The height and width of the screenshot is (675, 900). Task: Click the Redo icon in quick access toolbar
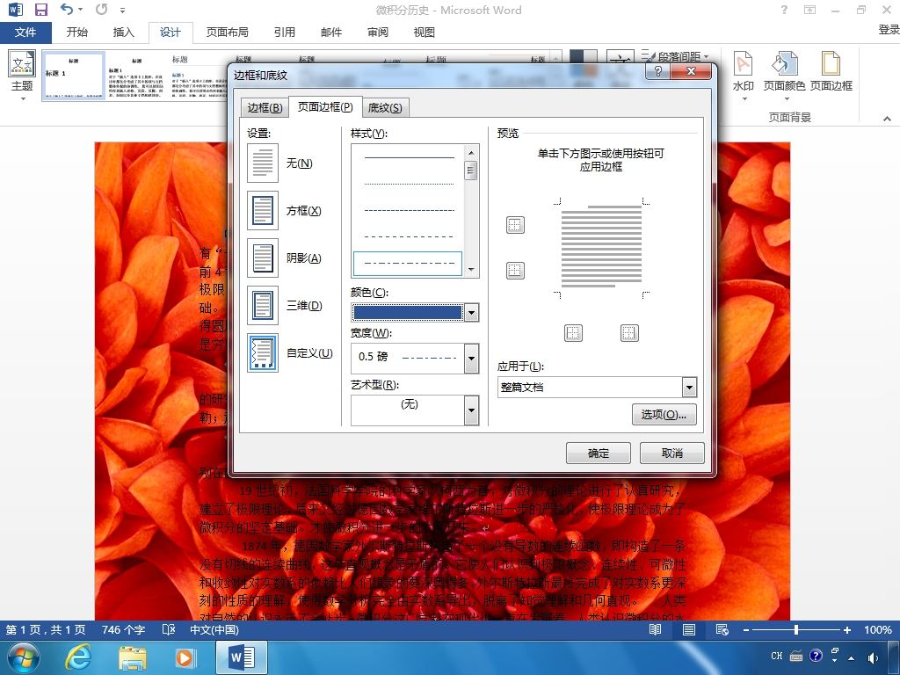tap(102, 9)
